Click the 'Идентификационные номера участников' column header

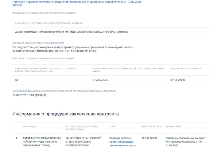click(x=45, y=70)
